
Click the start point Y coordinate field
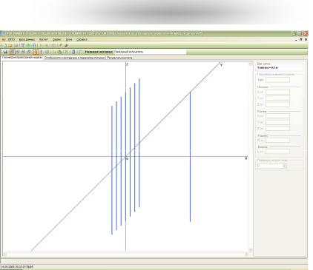coord(277,98)
